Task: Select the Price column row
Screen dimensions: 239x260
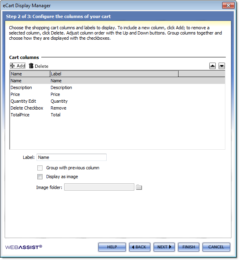Action: click(x=117, y=94)
